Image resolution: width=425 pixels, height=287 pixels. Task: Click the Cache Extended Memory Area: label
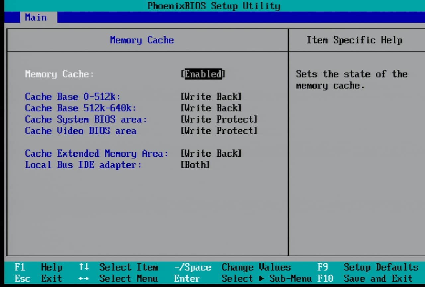97,153
